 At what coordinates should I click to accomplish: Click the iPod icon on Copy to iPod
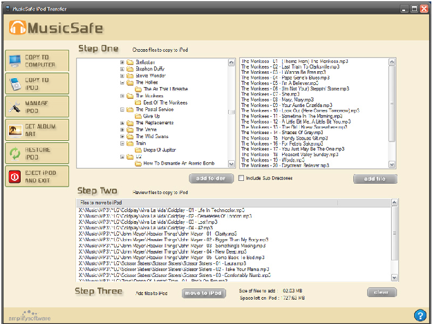click(15, 84)
